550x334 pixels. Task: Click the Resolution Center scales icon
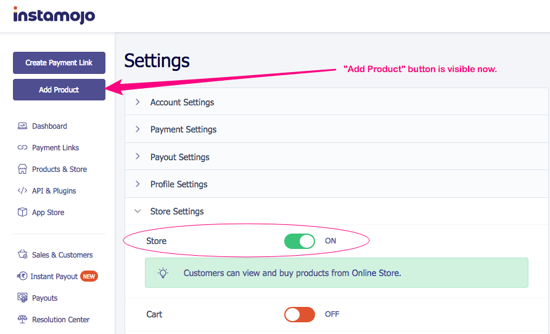(22, 319)
